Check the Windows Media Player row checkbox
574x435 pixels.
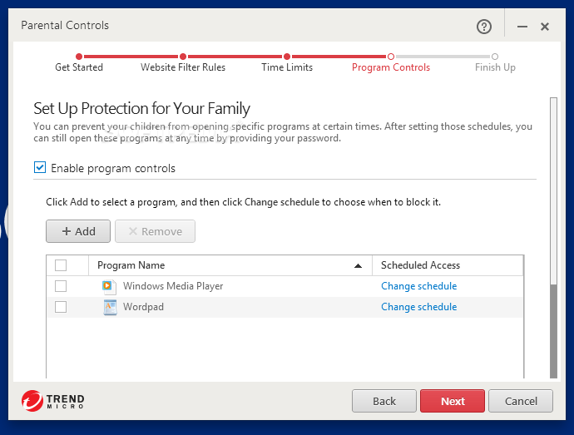61,286
